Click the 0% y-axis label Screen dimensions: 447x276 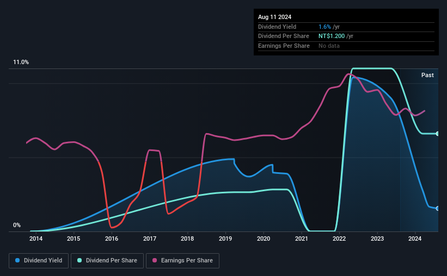click(17, 225)
